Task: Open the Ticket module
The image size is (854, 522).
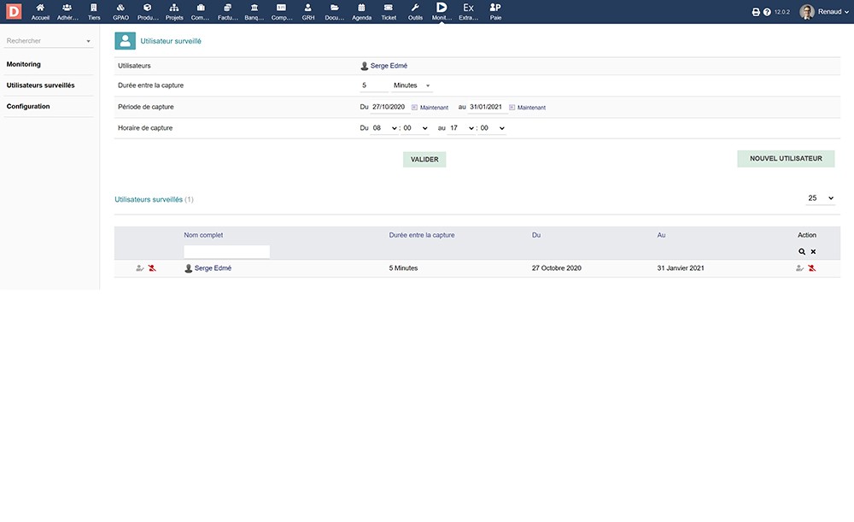Action: pyautogui.click(x=389, y=11)
